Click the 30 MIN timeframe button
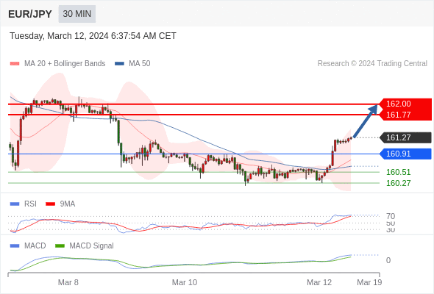434x294 pixels. point(77,14)
